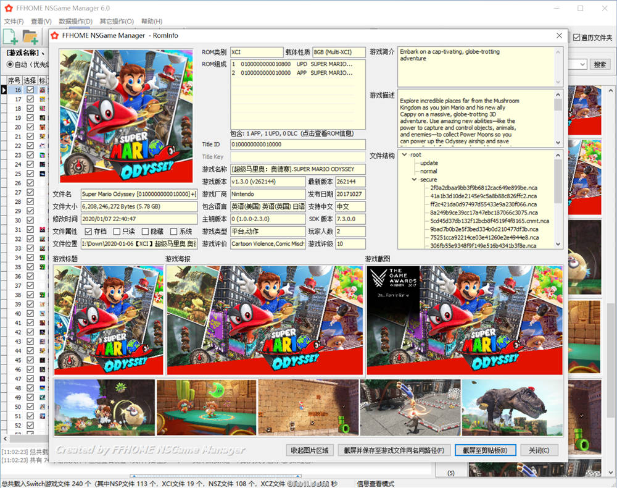Click the 发布日期 20171027 field
The width and height of the screenshot is (617, 488).
point(350,194)
